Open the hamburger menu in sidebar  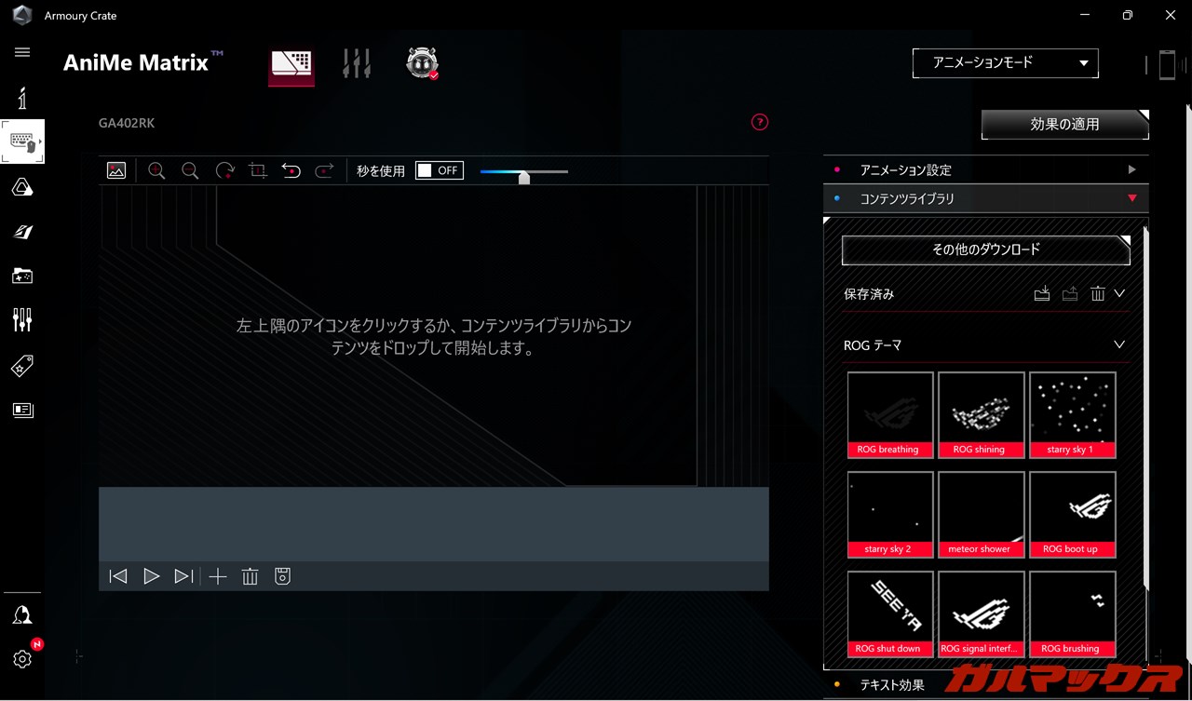[22, 52]
